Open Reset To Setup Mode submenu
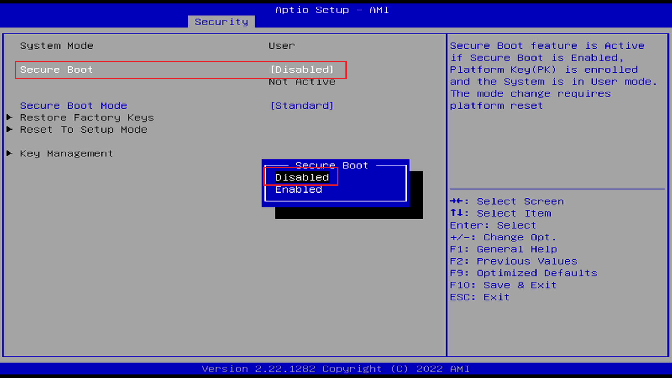 point(83,129)
